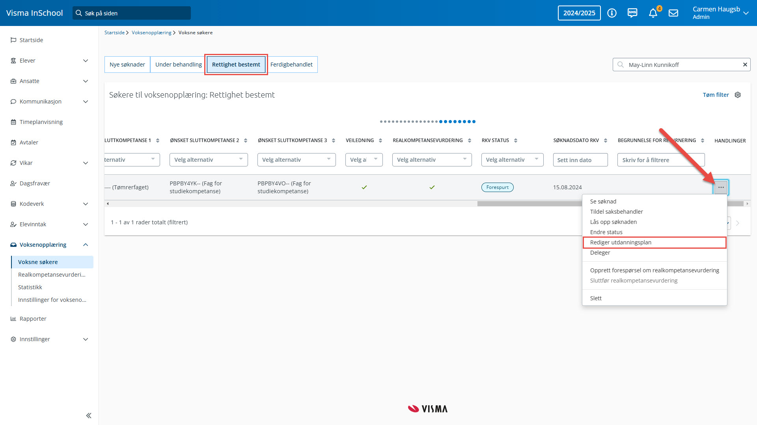Open the notifications bell icon
The height and width of the screenshot is (425, 757).
(x=653, y=13)
